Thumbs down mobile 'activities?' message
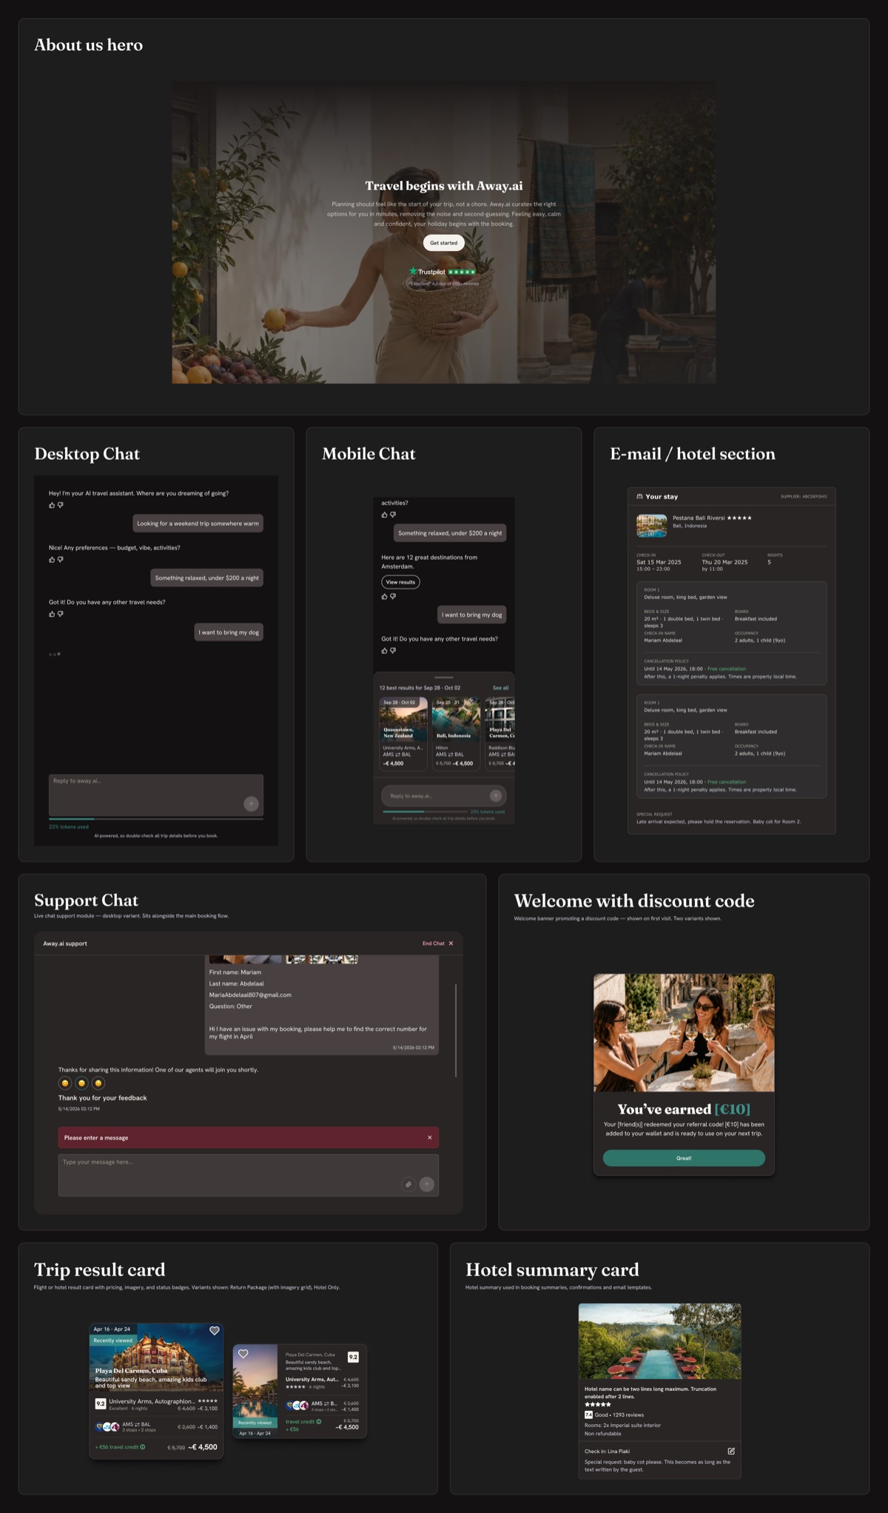This screenshot has height=1513, width=888. pyautogui.click(x=393, y=515)
